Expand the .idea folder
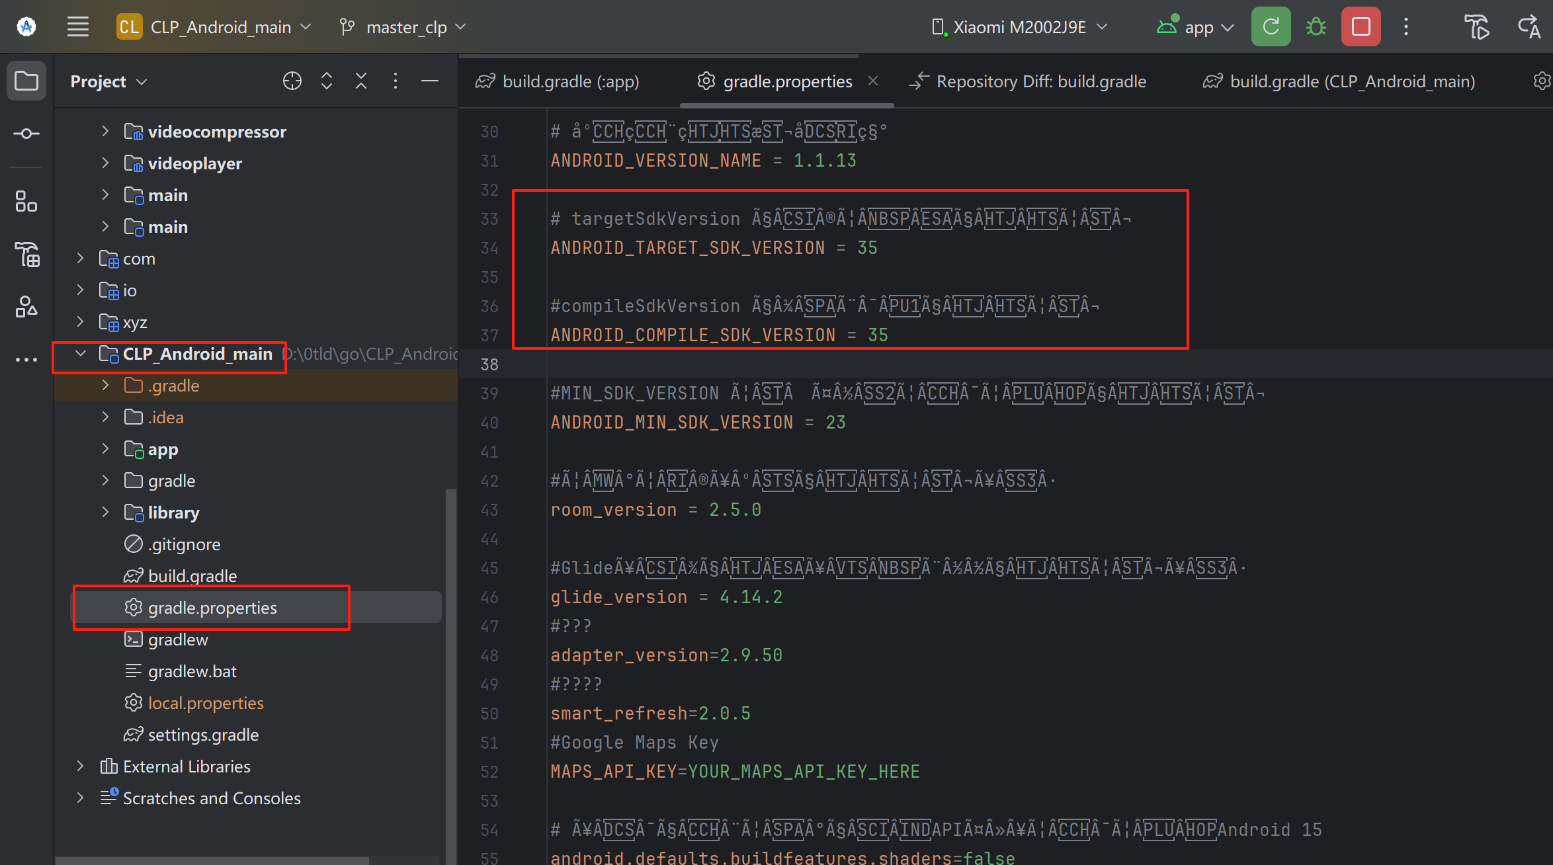This screenshot has height=865, width=1553. (105, 417)
